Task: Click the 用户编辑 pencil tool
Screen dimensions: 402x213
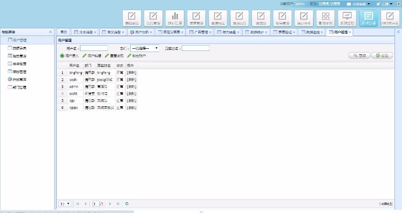Action: click(x=92, y=56)
